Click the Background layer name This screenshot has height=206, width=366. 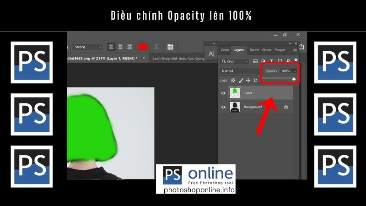pyautogui.click(x=253, y=107)
